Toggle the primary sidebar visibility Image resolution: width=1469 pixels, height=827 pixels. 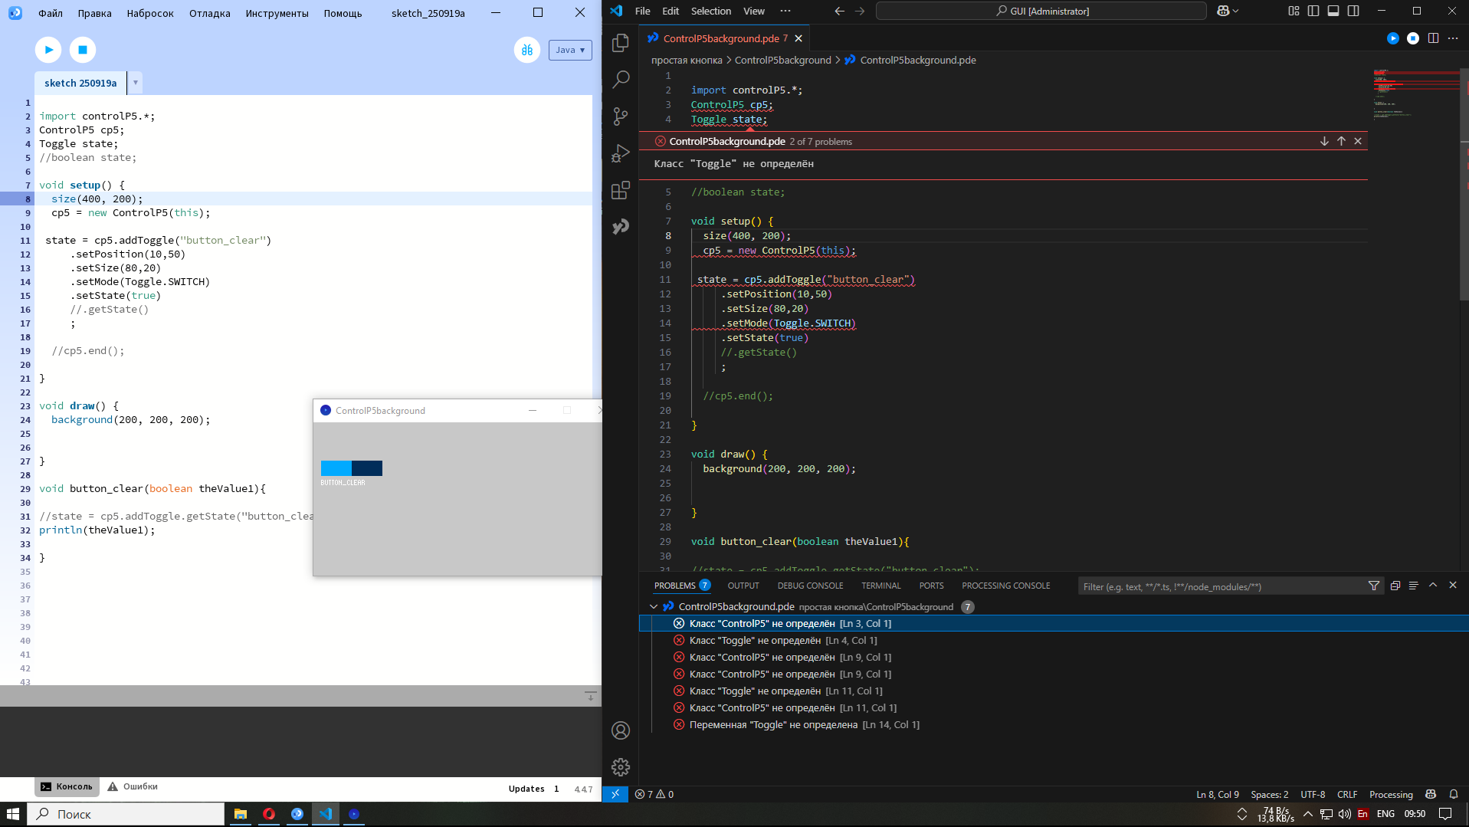pyautogui.click(x=1313, y=11)
